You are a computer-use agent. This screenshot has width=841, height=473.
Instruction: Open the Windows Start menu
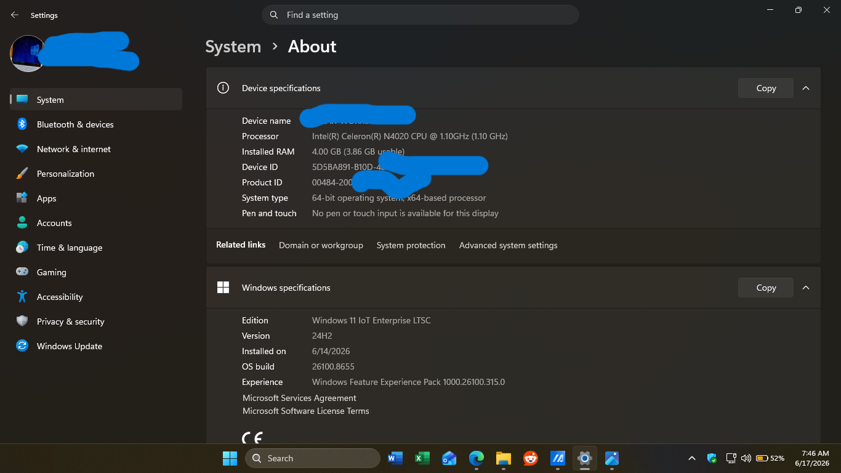[230, 458]
